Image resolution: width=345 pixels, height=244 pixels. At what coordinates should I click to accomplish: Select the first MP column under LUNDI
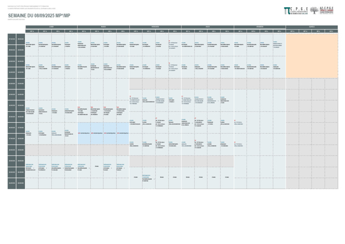pos(32,31)
